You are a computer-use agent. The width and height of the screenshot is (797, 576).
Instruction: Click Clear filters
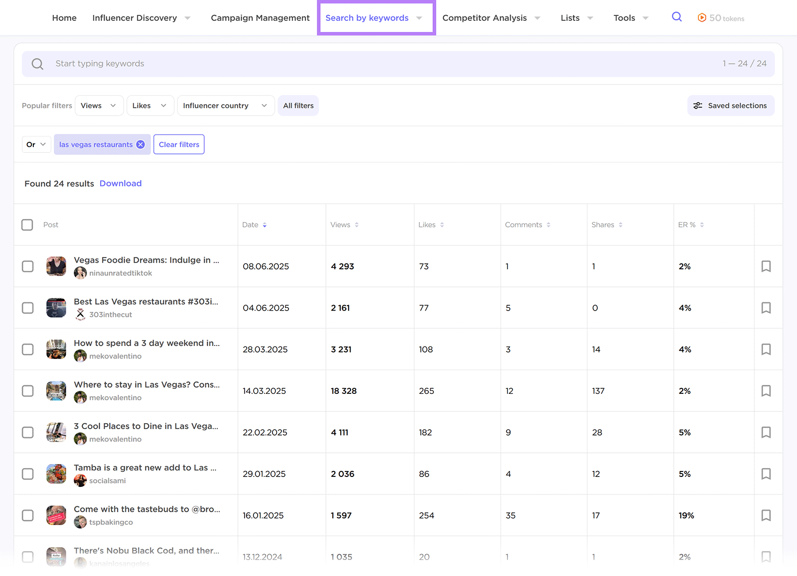(x=178, y=144)
